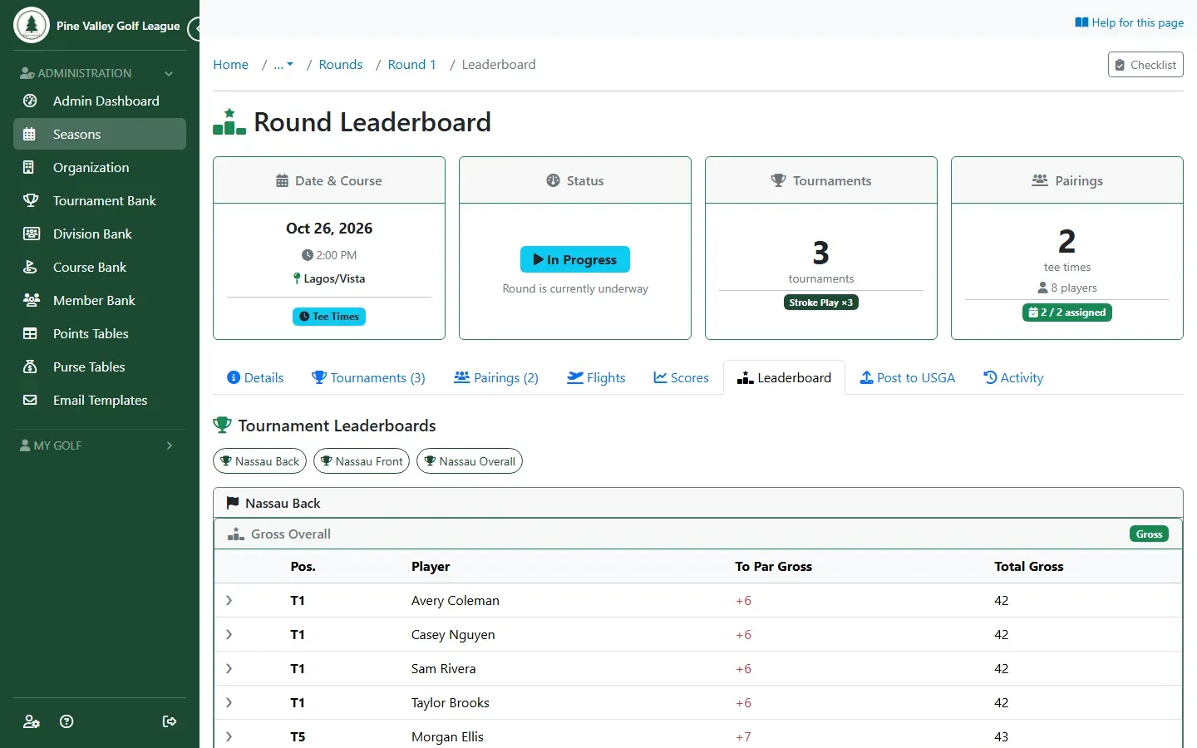This screenshot has width=1197, height=748.
Task: Click the In Progress status button
Action: click(x=575, y=259)
